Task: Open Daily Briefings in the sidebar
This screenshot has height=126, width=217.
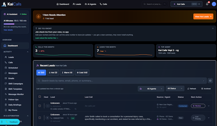Action: tap(15, 105)
